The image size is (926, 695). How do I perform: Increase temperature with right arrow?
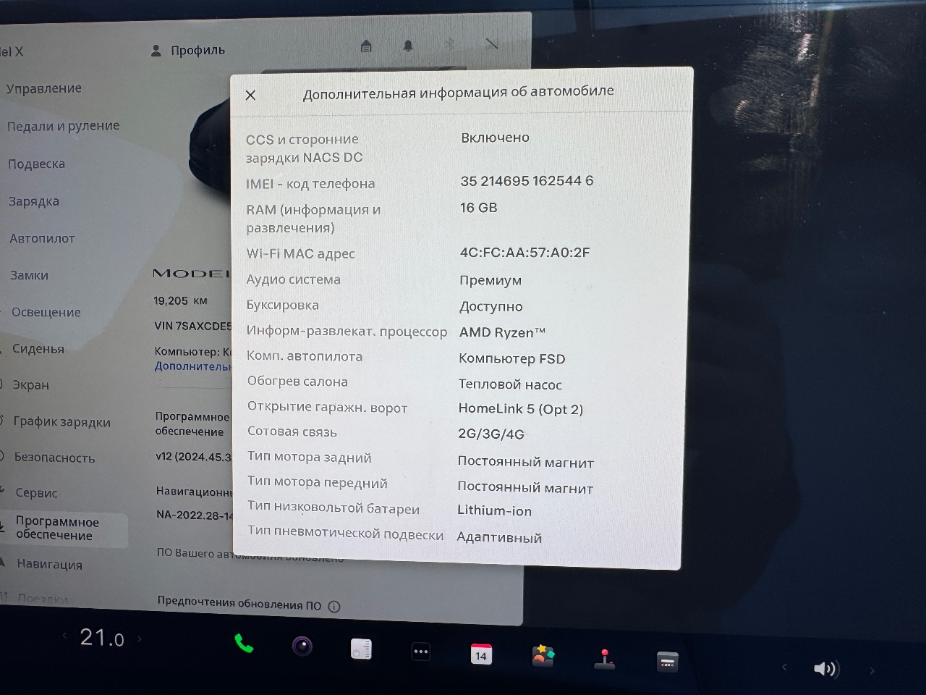point(140,639)
